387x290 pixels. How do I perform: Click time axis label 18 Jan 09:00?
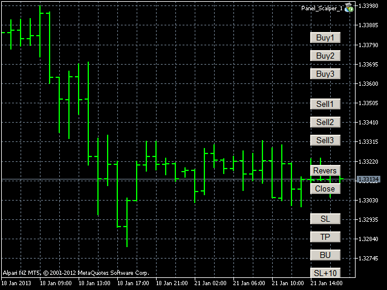coord(56,283)
